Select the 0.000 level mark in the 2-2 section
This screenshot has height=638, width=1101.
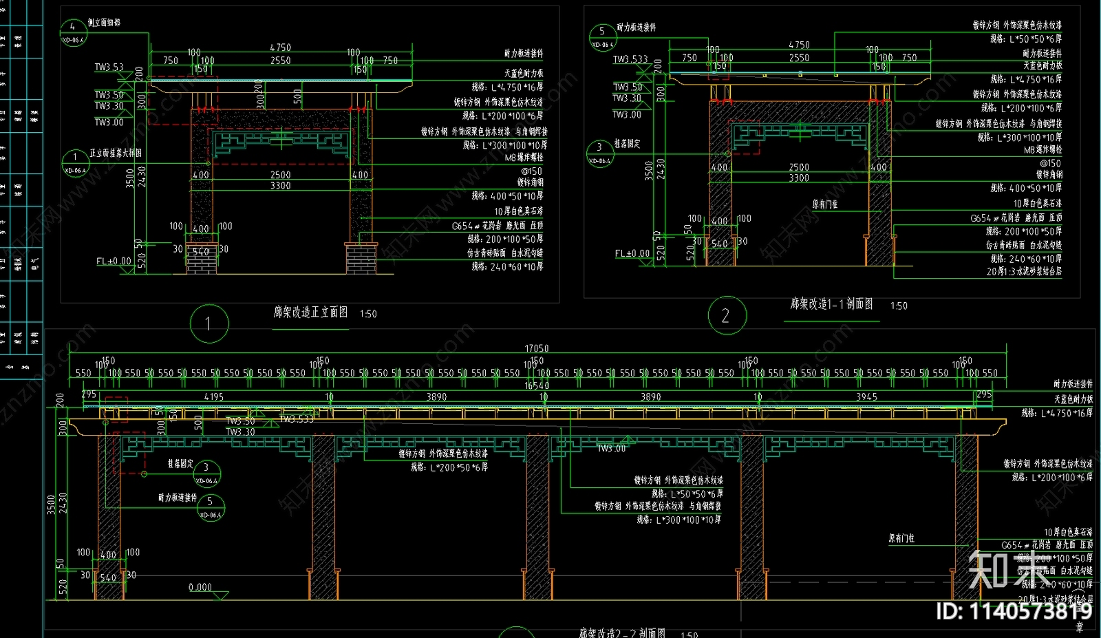(200, 587)
